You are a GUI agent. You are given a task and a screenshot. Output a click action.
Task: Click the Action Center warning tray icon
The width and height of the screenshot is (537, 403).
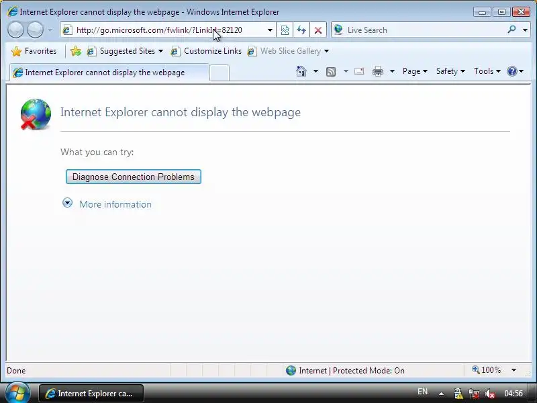458,394
